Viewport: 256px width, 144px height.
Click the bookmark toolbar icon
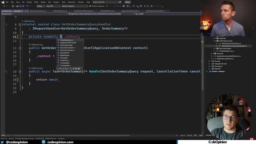[x=152, y=6]
